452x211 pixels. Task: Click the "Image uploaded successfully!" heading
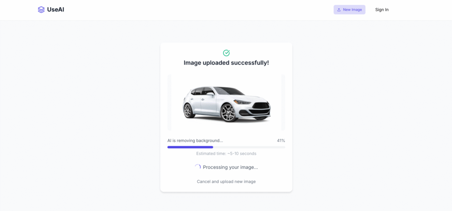click(x=226, y=63)
